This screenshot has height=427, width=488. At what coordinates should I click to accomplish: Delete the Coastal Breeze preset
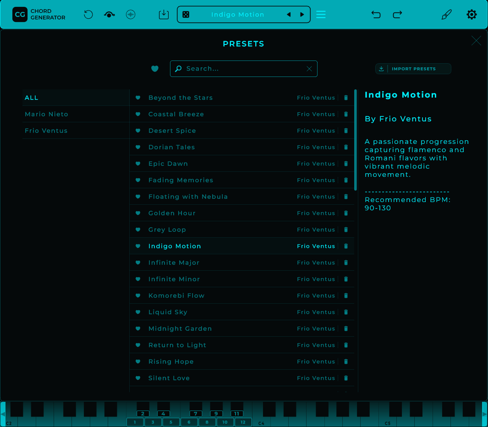[346, 114]
